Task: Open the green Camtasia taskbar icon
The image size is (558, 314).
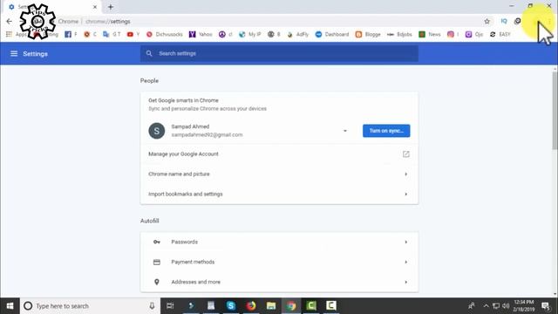Action: point(311,306)
